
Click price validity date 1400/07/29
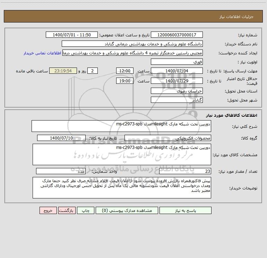[x=177, y=81]
